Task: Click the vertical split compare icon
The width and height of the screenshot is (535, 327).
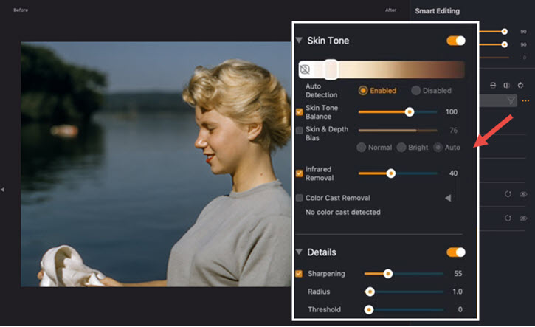Action: coord(507,86)
